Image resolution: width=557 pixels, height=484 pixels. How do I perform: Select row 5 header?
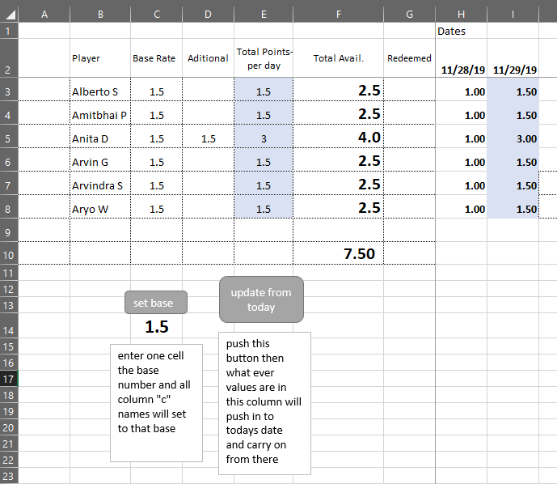(9, 136)
